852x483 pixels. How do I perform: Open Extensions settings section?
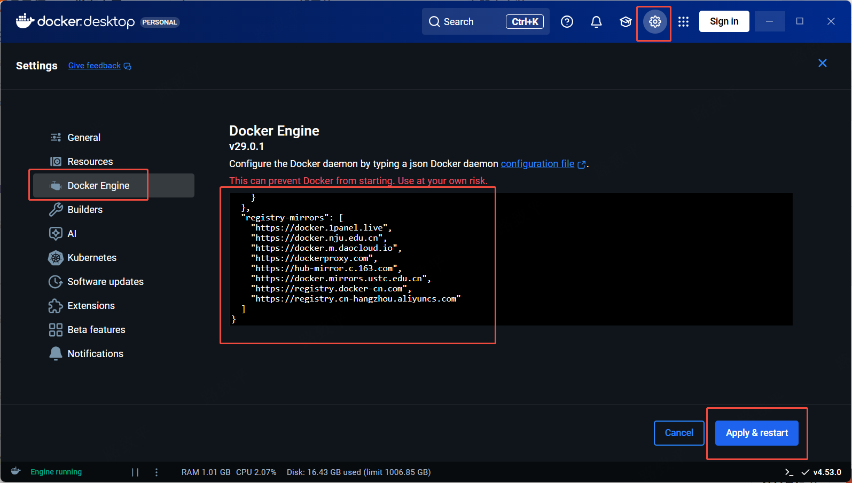(x=113, y=305)
